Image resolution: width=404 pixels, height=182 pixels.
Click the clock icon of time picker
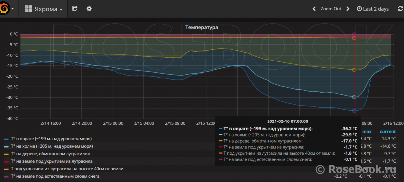point(359,9)
